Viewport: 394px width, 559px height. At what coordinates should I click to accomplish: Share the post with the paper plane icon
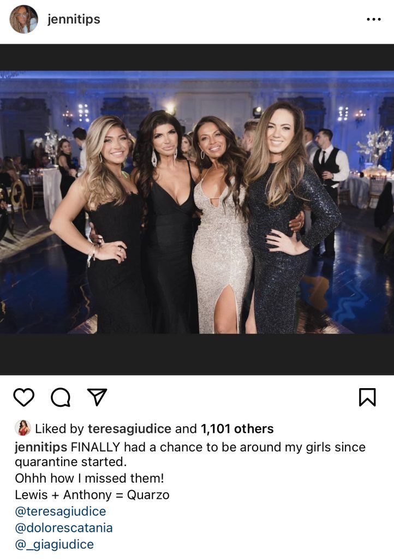pos(97,397)
